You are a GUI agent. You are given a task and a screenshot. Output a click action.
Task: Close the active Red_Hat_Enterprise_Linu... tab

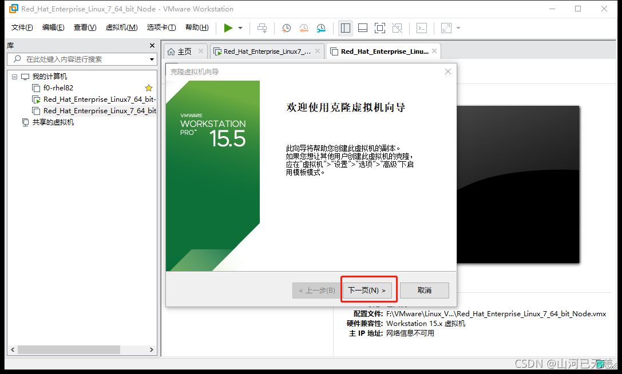[434, 51]
